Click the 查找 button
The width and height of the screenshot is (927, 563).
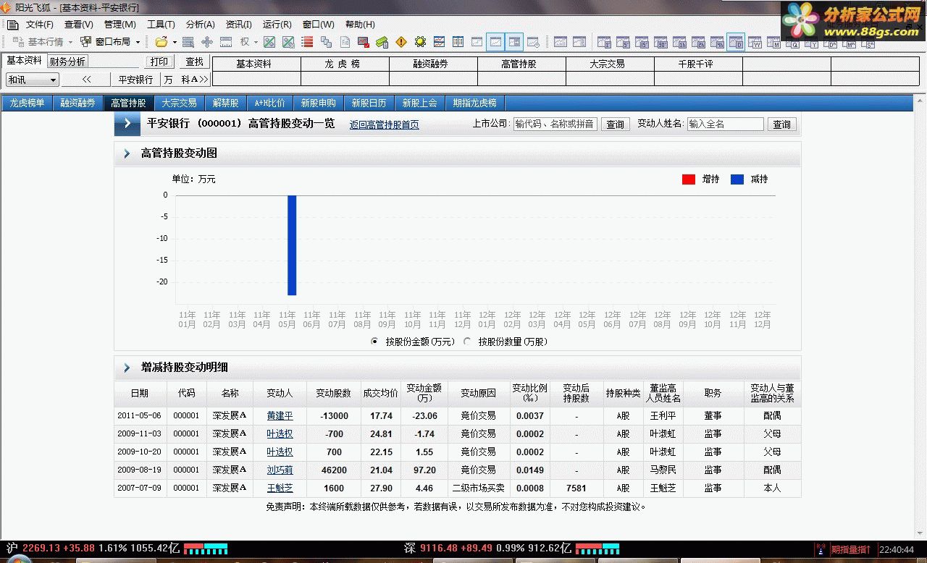pyautogui.click(x=194, y=62)
